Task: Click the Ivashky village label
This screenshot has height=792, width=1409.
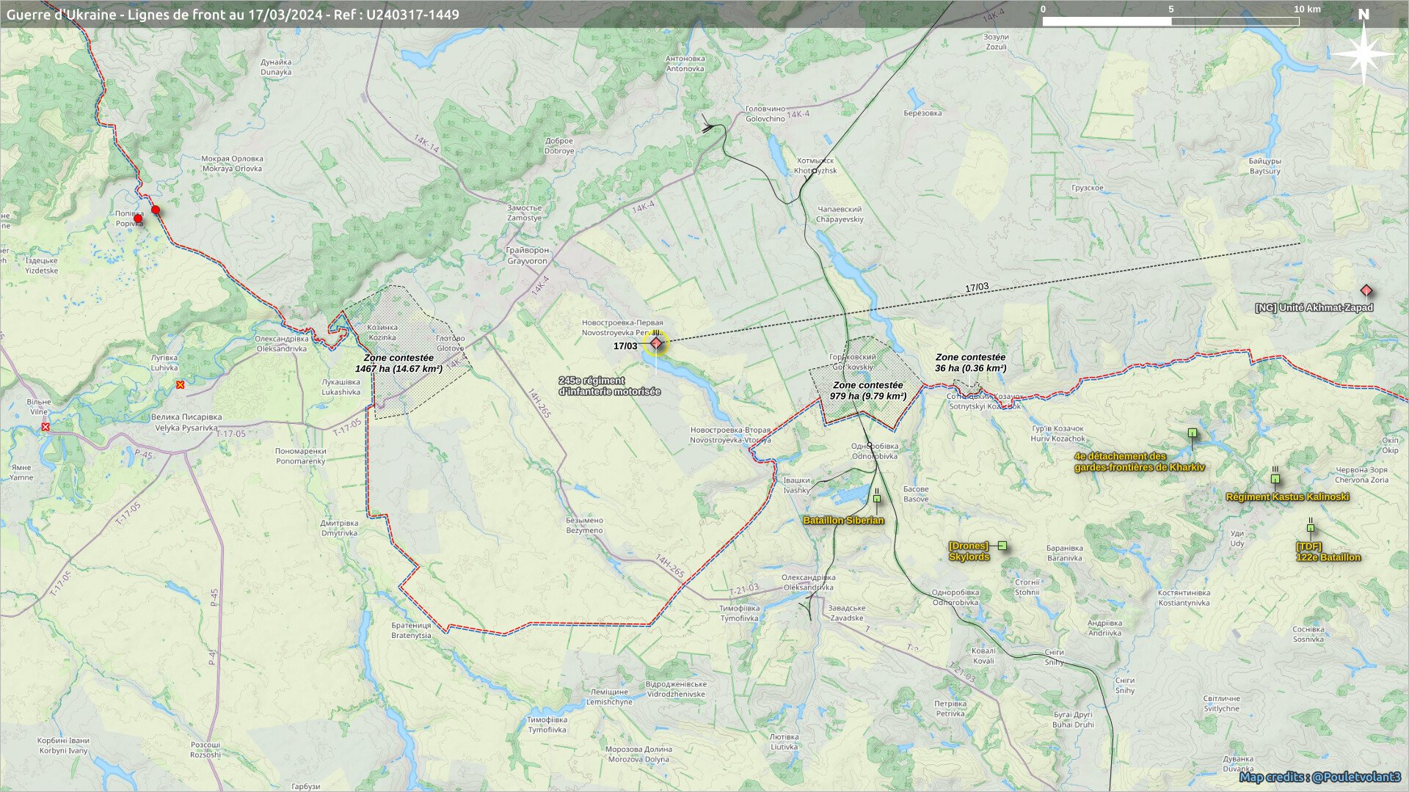Action: pyautogui.click(x=796, y=485)
